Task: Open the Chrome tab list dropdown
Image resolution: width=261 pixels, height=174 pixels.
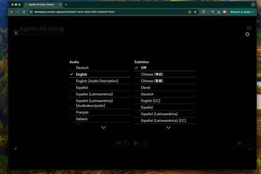Action: [253, 4]
